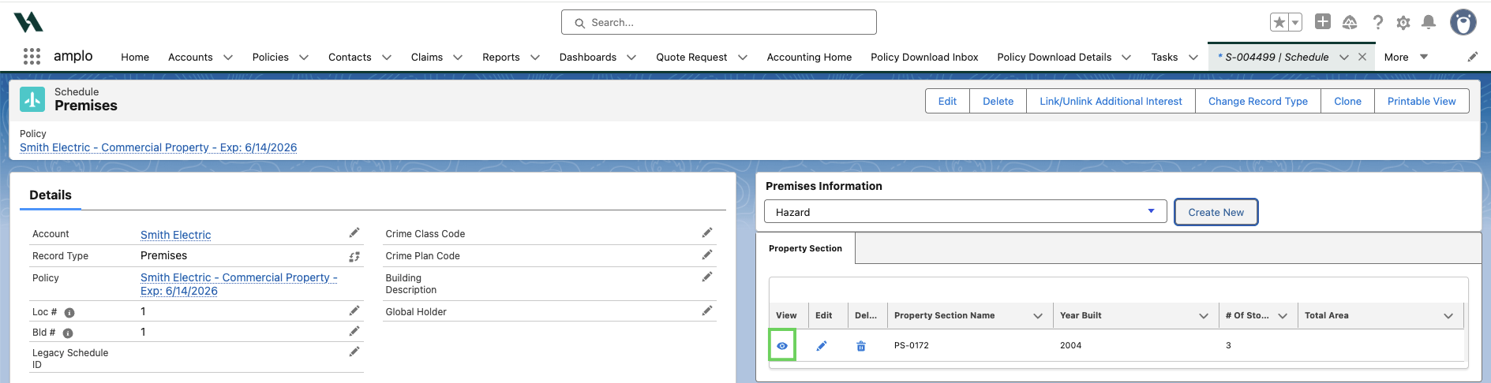Image resolution: width=1491 pixels, height=383 pixels.
Task: Edit the Loc # field pencil icon
Action: (354, 310)
